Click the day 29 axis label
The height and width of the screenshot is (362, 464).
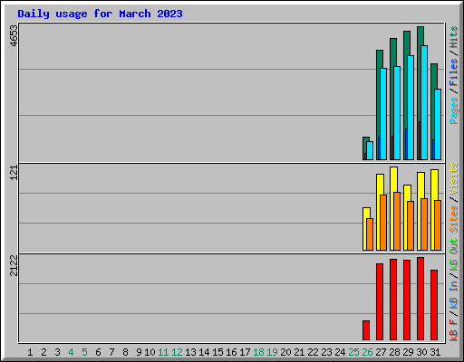click(408, 352)
